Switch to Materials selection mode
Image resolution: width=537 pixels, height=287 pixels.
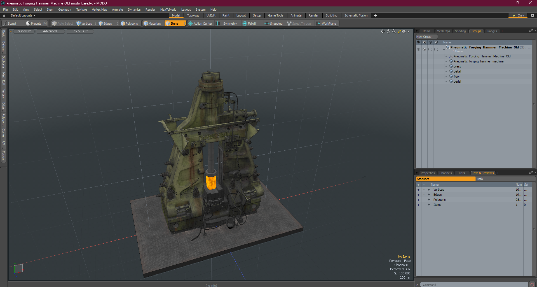152,24
